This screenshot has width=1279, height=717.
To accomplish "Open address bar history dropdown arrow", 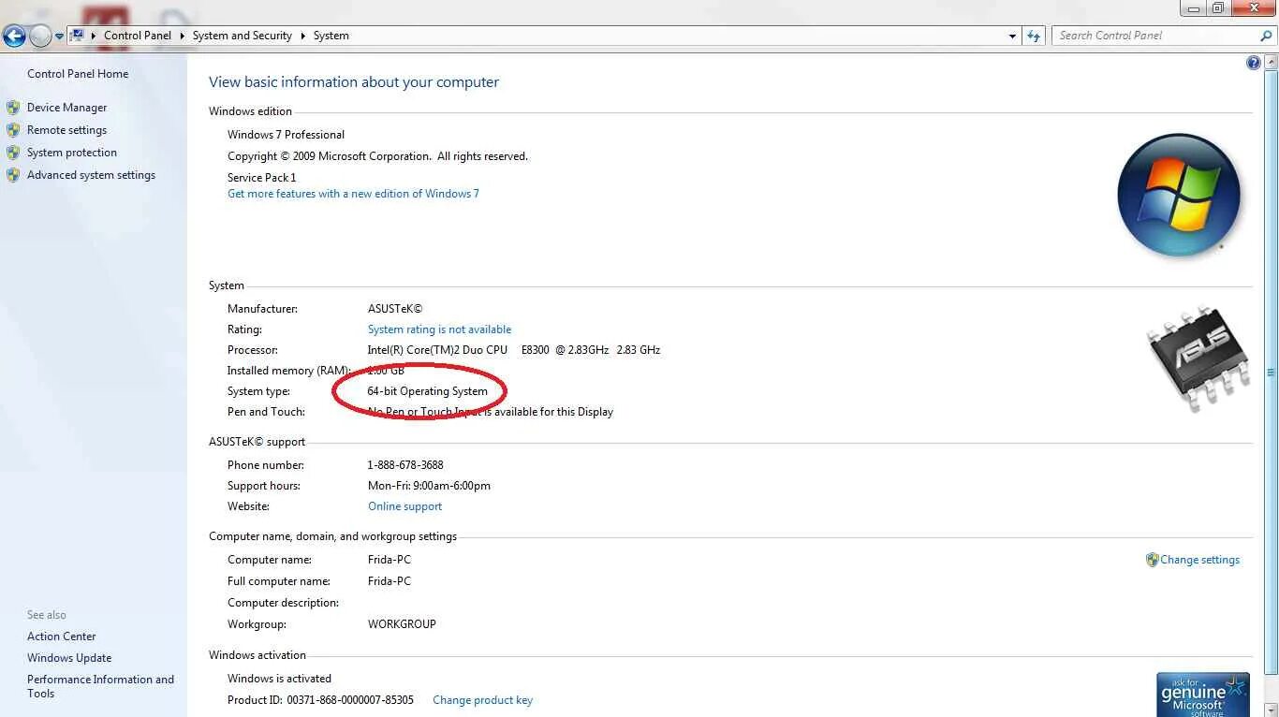I will [x=1012, y=36].
